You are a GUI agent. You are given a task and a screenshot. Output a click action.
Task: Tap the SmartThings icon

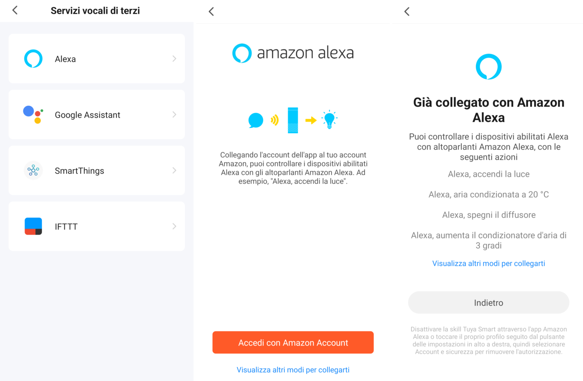click(33, 170)
